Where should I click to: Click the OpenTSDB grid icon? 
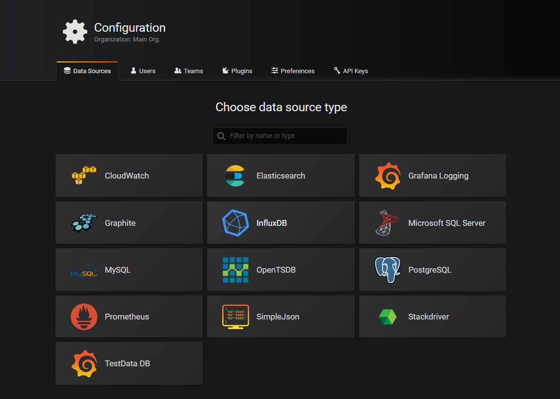pos(235,270)
